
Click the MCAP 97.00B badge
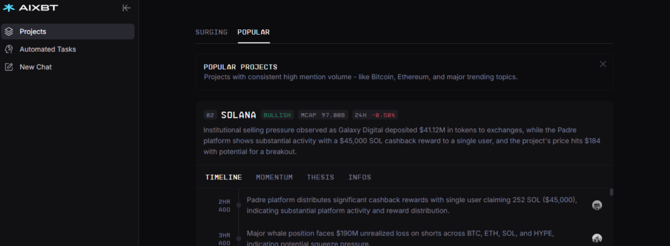coord(323,115)
